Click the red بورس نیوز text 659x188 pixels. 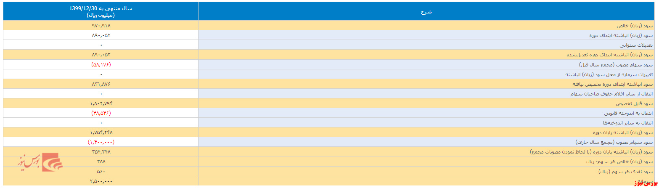pos(644,183)
